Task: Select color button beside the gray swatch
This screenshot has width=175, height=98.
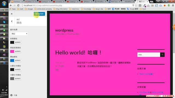Action: (18, 79)
